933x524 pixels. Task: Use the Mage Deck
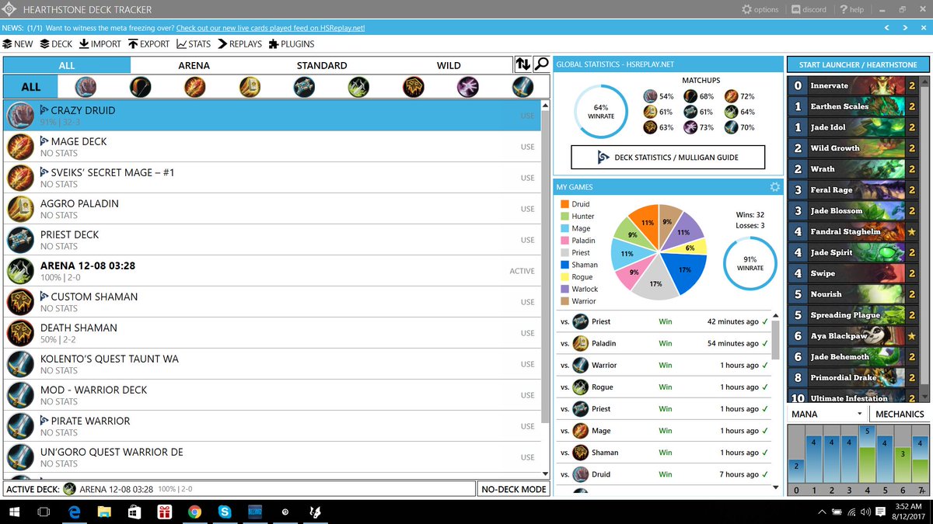point(528,147)
